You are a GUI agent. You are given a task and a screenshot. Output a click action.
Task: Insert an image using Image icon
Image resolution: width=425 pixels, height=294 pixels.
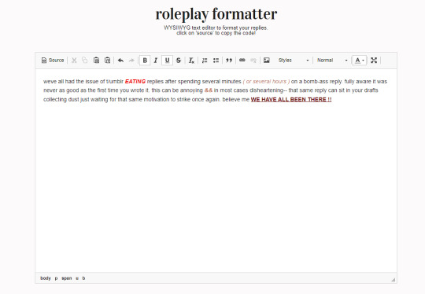point(267,60)
